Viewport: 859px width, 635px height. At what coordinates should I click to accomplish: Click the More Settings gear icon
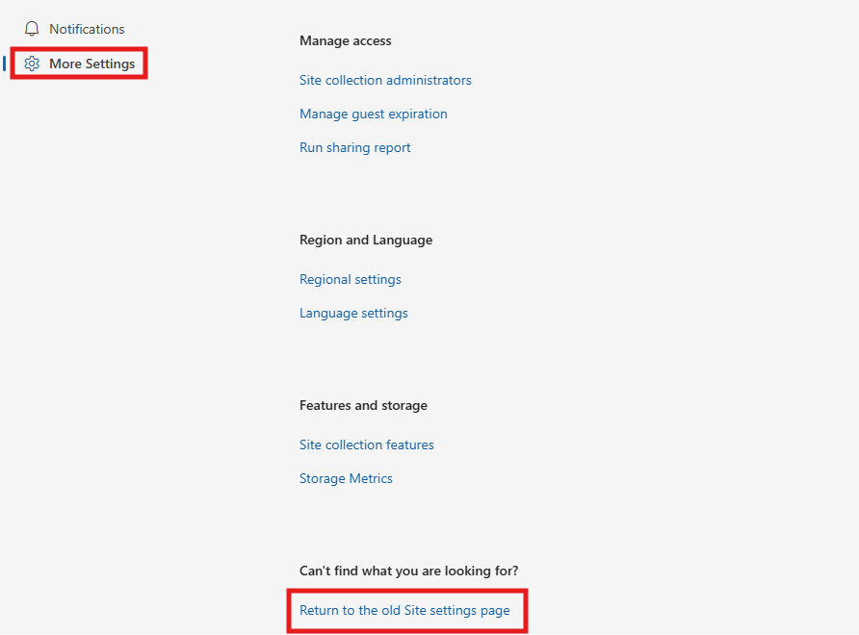point(32,63)
